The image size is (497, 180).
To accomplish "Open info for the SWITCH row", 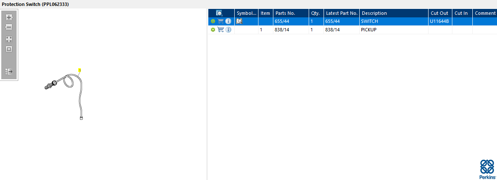I will (x=228, y=21).
